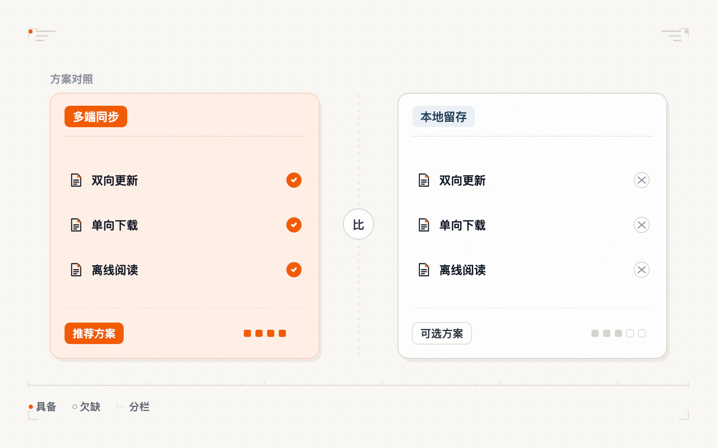Click document icon beside 双向更新 in 多端同步 card
This screenshot has height=448, width=717.
(76, 180)
